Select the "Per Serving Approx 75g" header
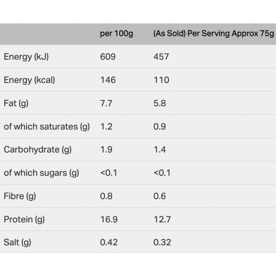Image resolution: width=276 pixels, height=276 pixels. [214, 34]
